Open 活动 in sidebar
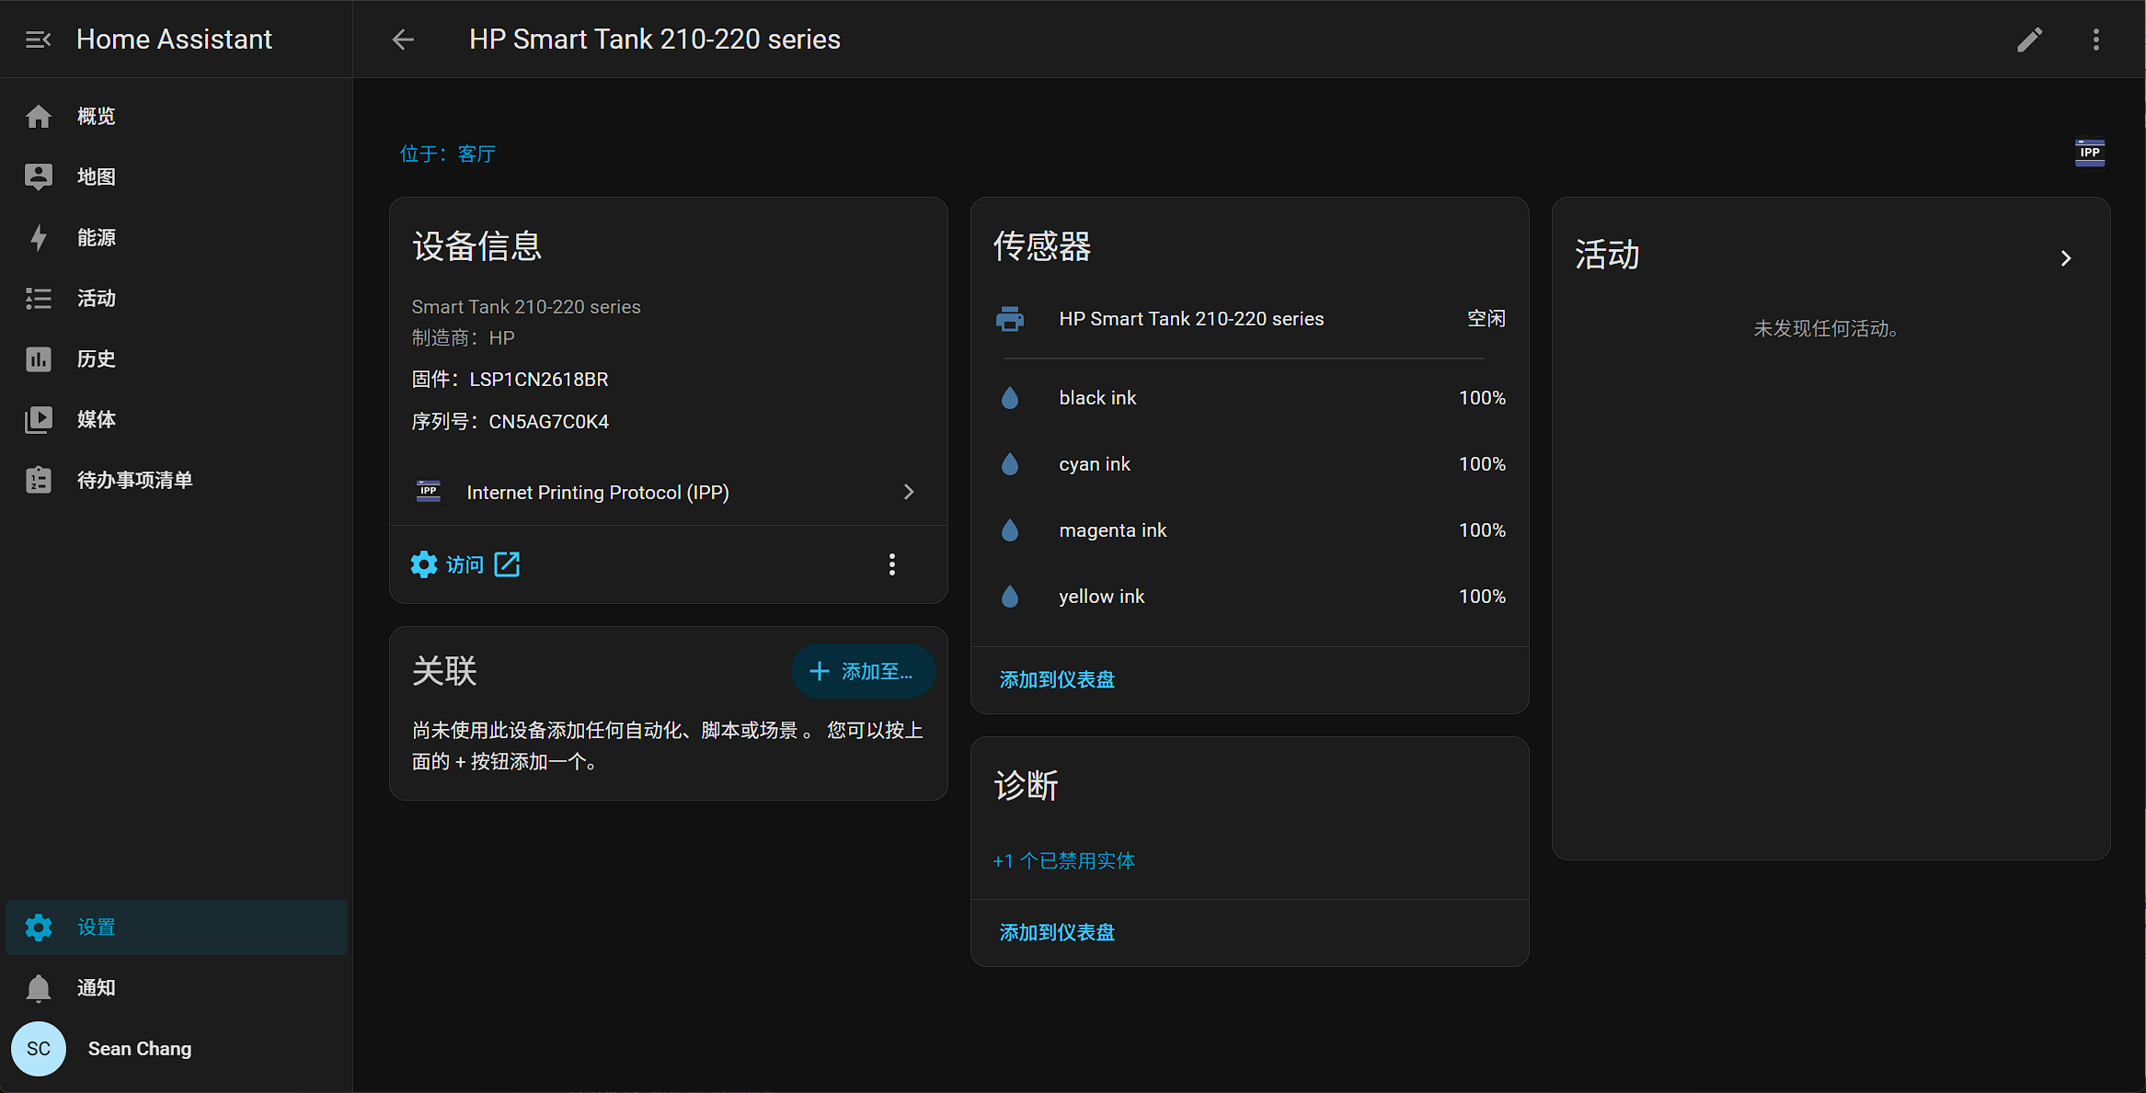Screen dimensions: 2146x1093 (177, 299)
